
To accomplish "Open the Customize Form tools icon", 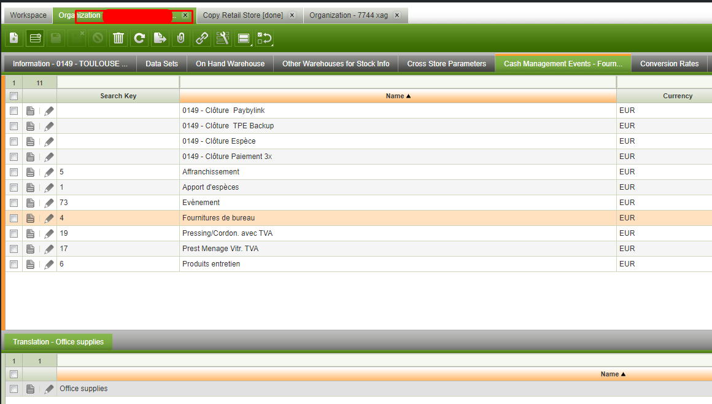I will 222,38.
